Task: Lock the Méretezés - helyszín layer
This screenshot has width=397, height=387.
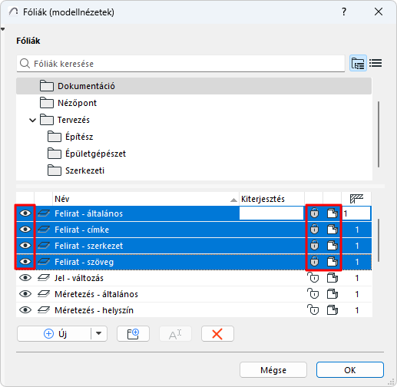Action: point(313,310)
